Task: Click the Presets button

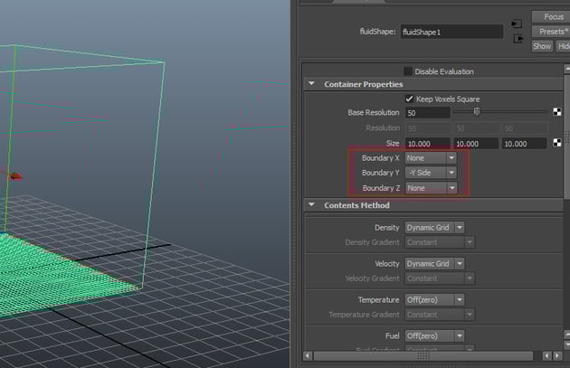Action: [x=554, y=32]
